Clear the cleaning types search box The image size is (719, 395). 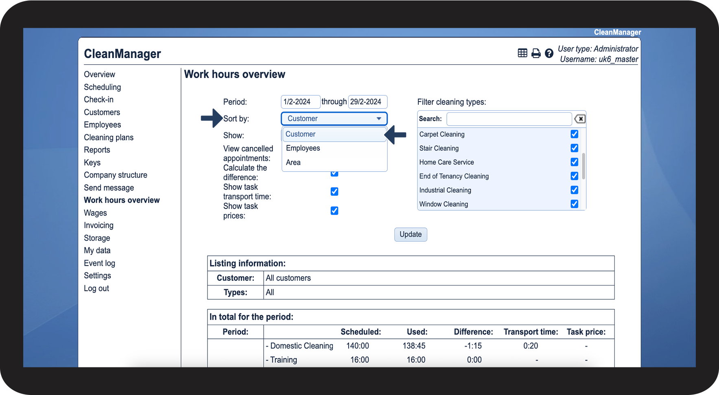click(x=579, y=119)
